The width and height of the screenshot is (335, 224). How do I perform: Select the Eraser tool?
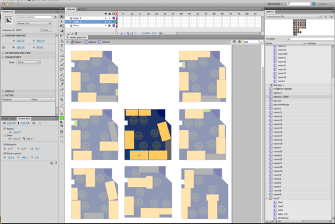tap(62, 89)
